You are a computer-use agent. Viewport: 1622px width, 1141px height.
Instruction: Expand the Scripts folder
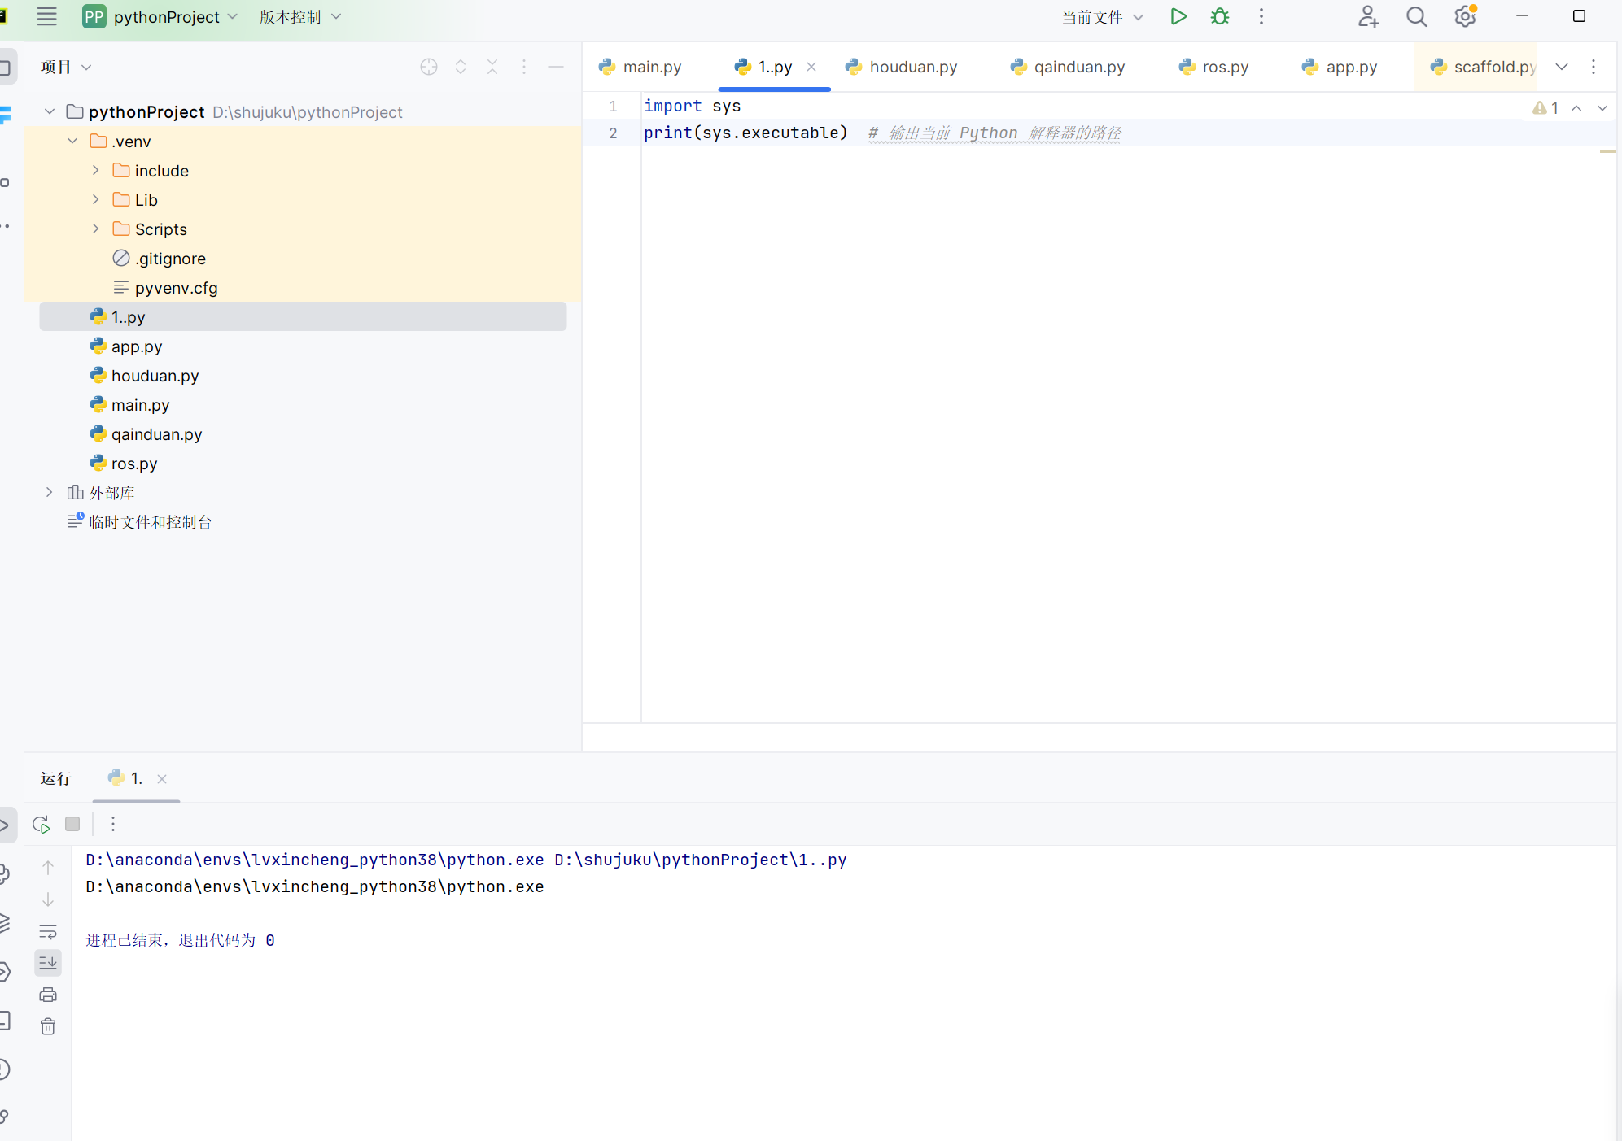(x=95, y=229)
